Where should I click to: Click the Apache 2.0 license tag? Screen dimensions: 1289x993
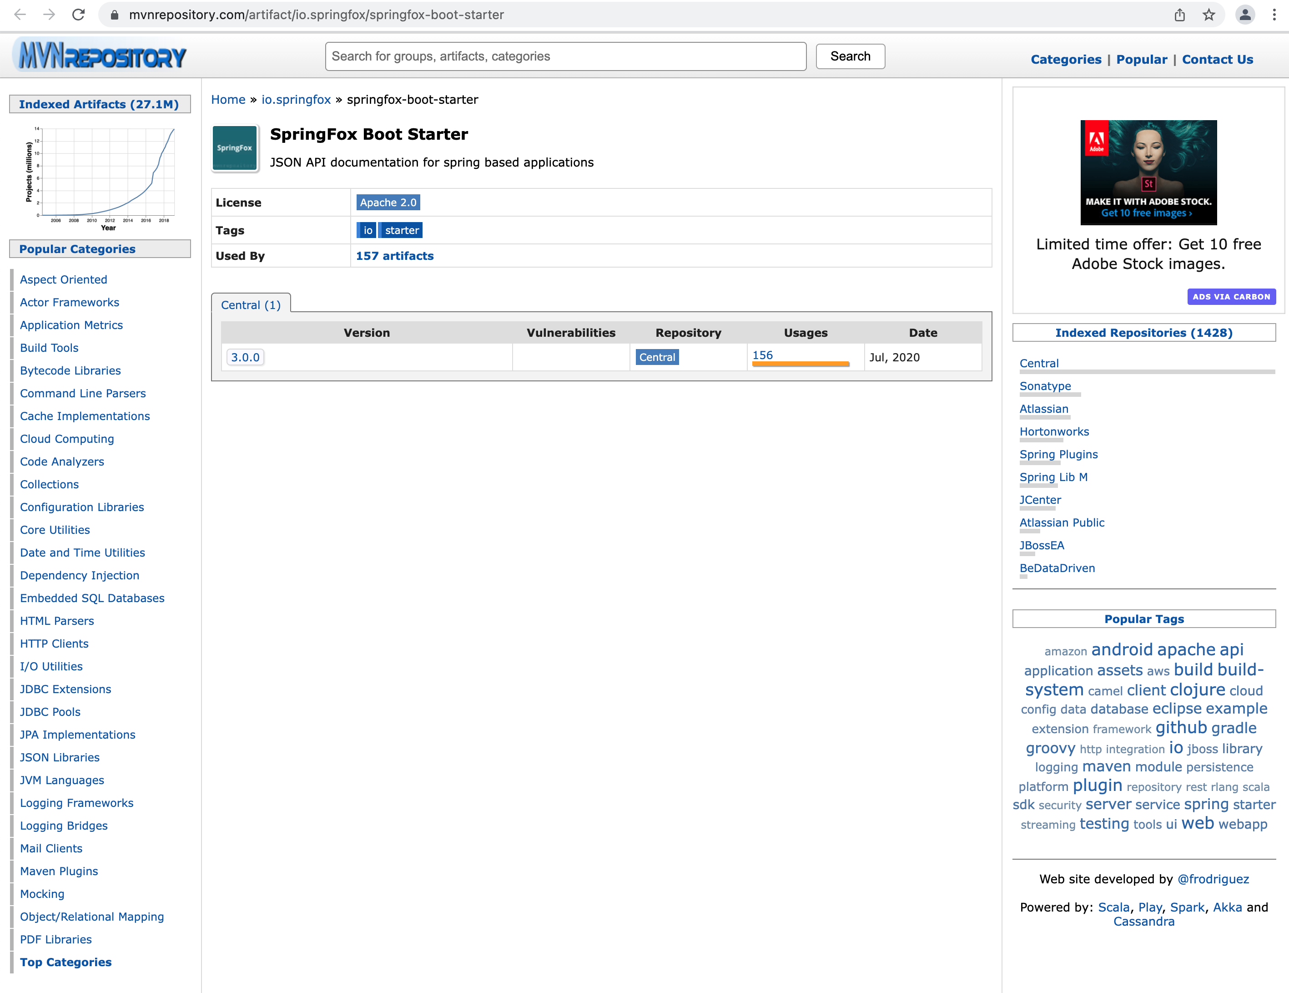coord(388,202)
